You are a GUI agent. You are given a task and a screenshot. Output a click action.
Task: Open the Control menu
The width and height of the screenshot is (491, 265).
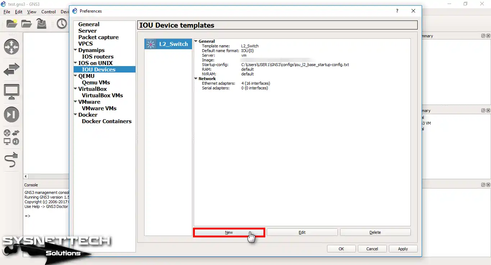pos(49,11)
